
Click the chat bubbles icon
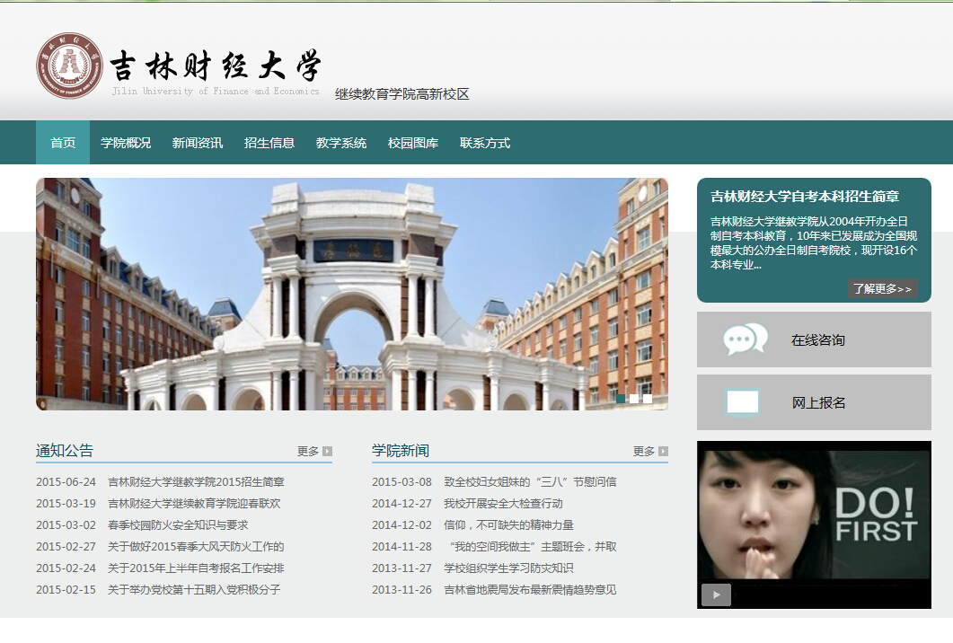[746, 339]
